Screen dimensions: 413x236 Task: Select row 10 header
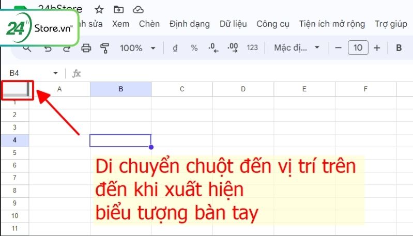[15, 216]
